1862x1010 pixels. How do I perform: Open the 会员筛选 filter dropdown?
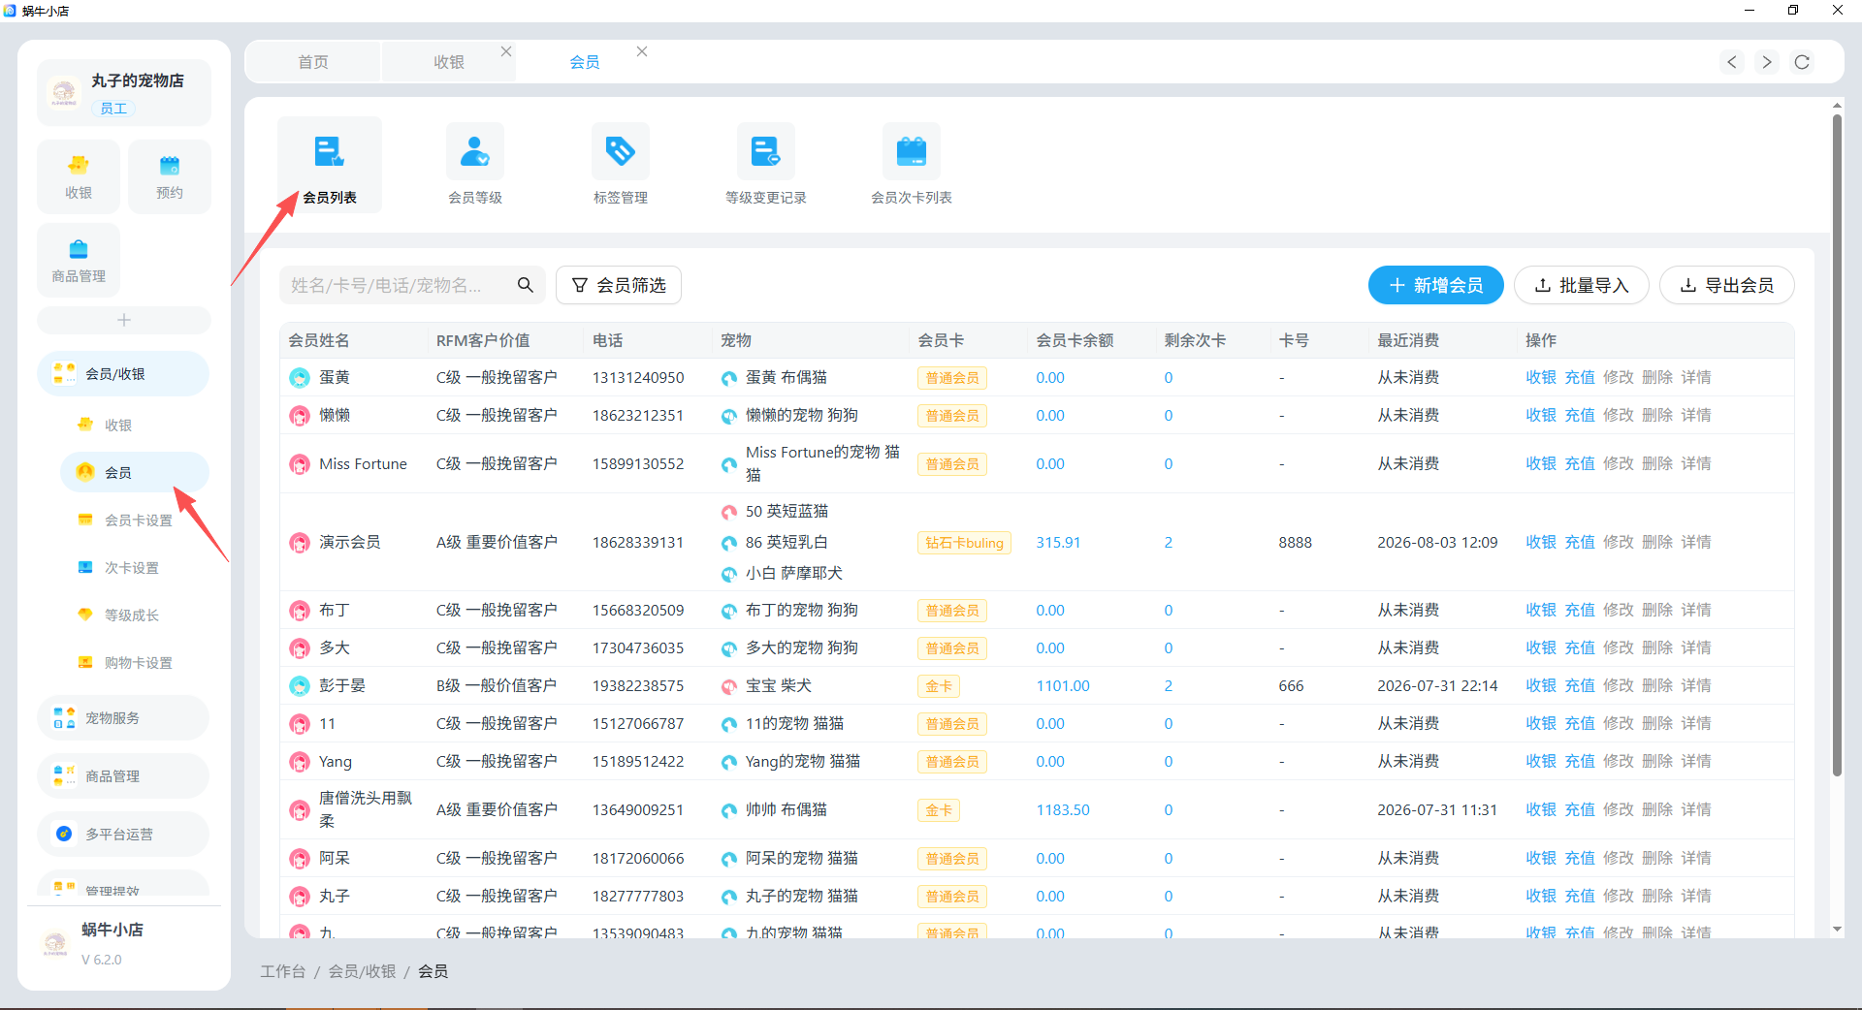(619, 285)
